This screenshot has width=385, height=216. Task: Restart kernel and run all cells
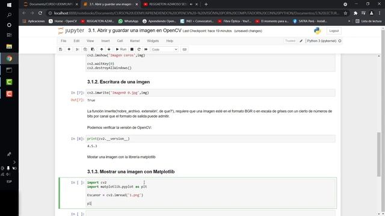pyautogui.click(x=146, y=49)
